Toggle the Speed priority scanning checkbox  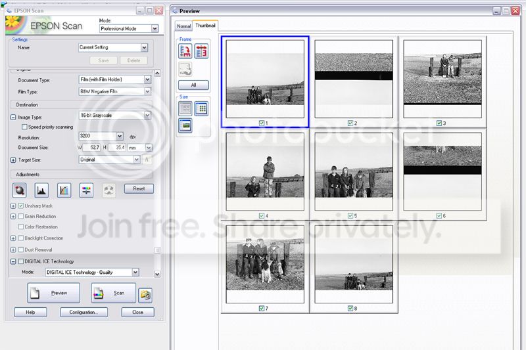coord(24,127)
